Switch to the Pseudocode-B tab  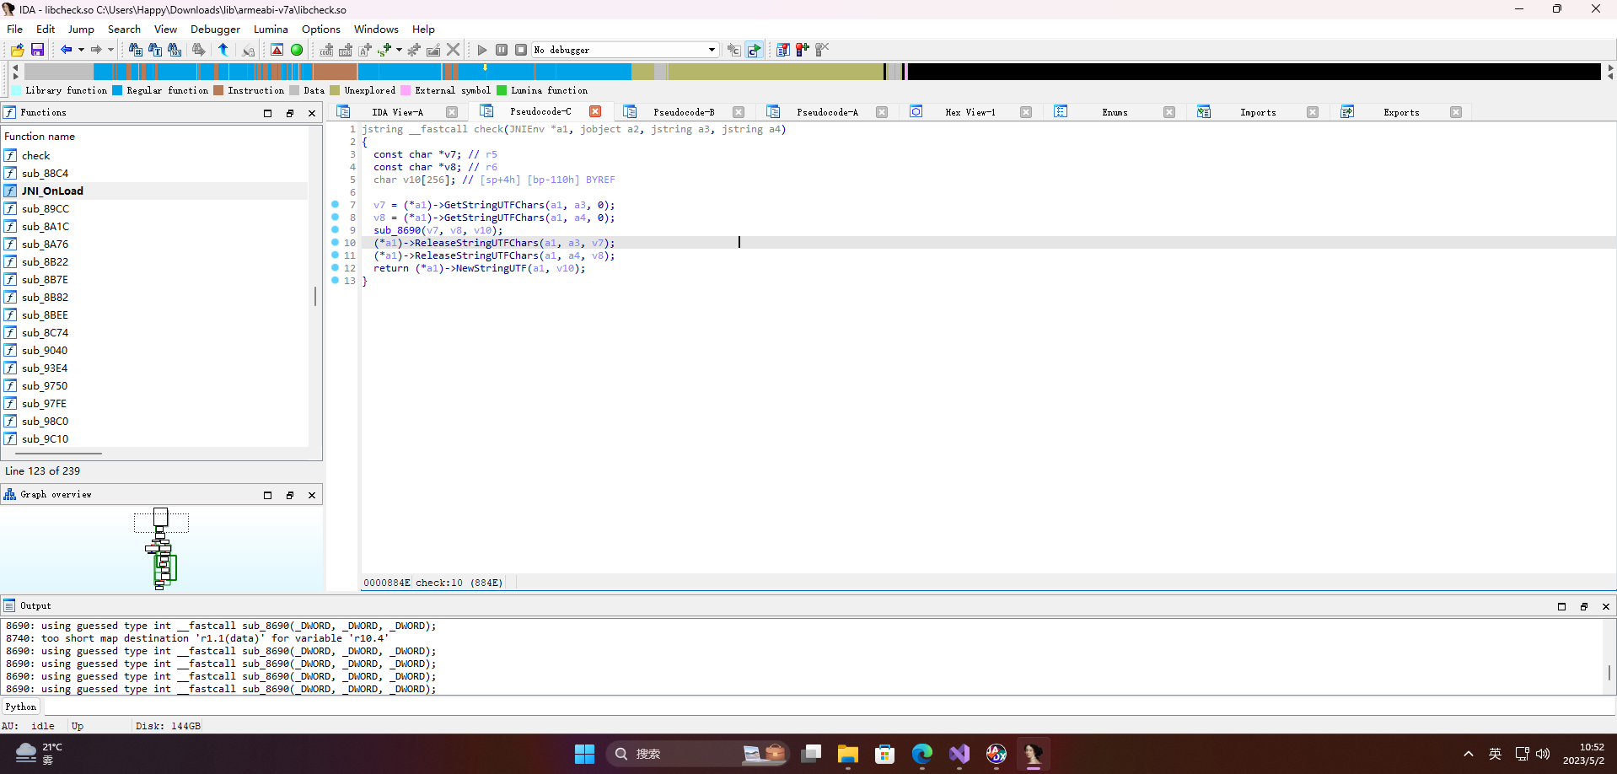pyautogui.click(x=684, y=112)
